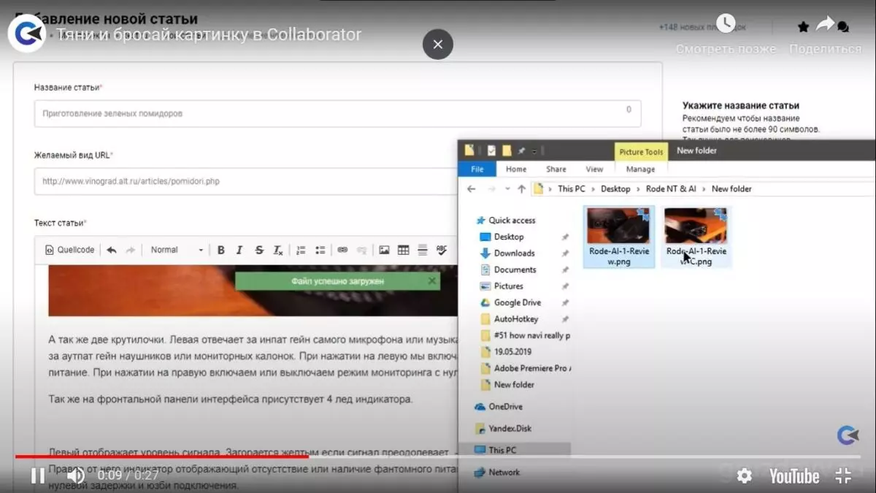This screenshot has width=876, height=493.
Task: Click the article title input field
Action: [337, 113]
